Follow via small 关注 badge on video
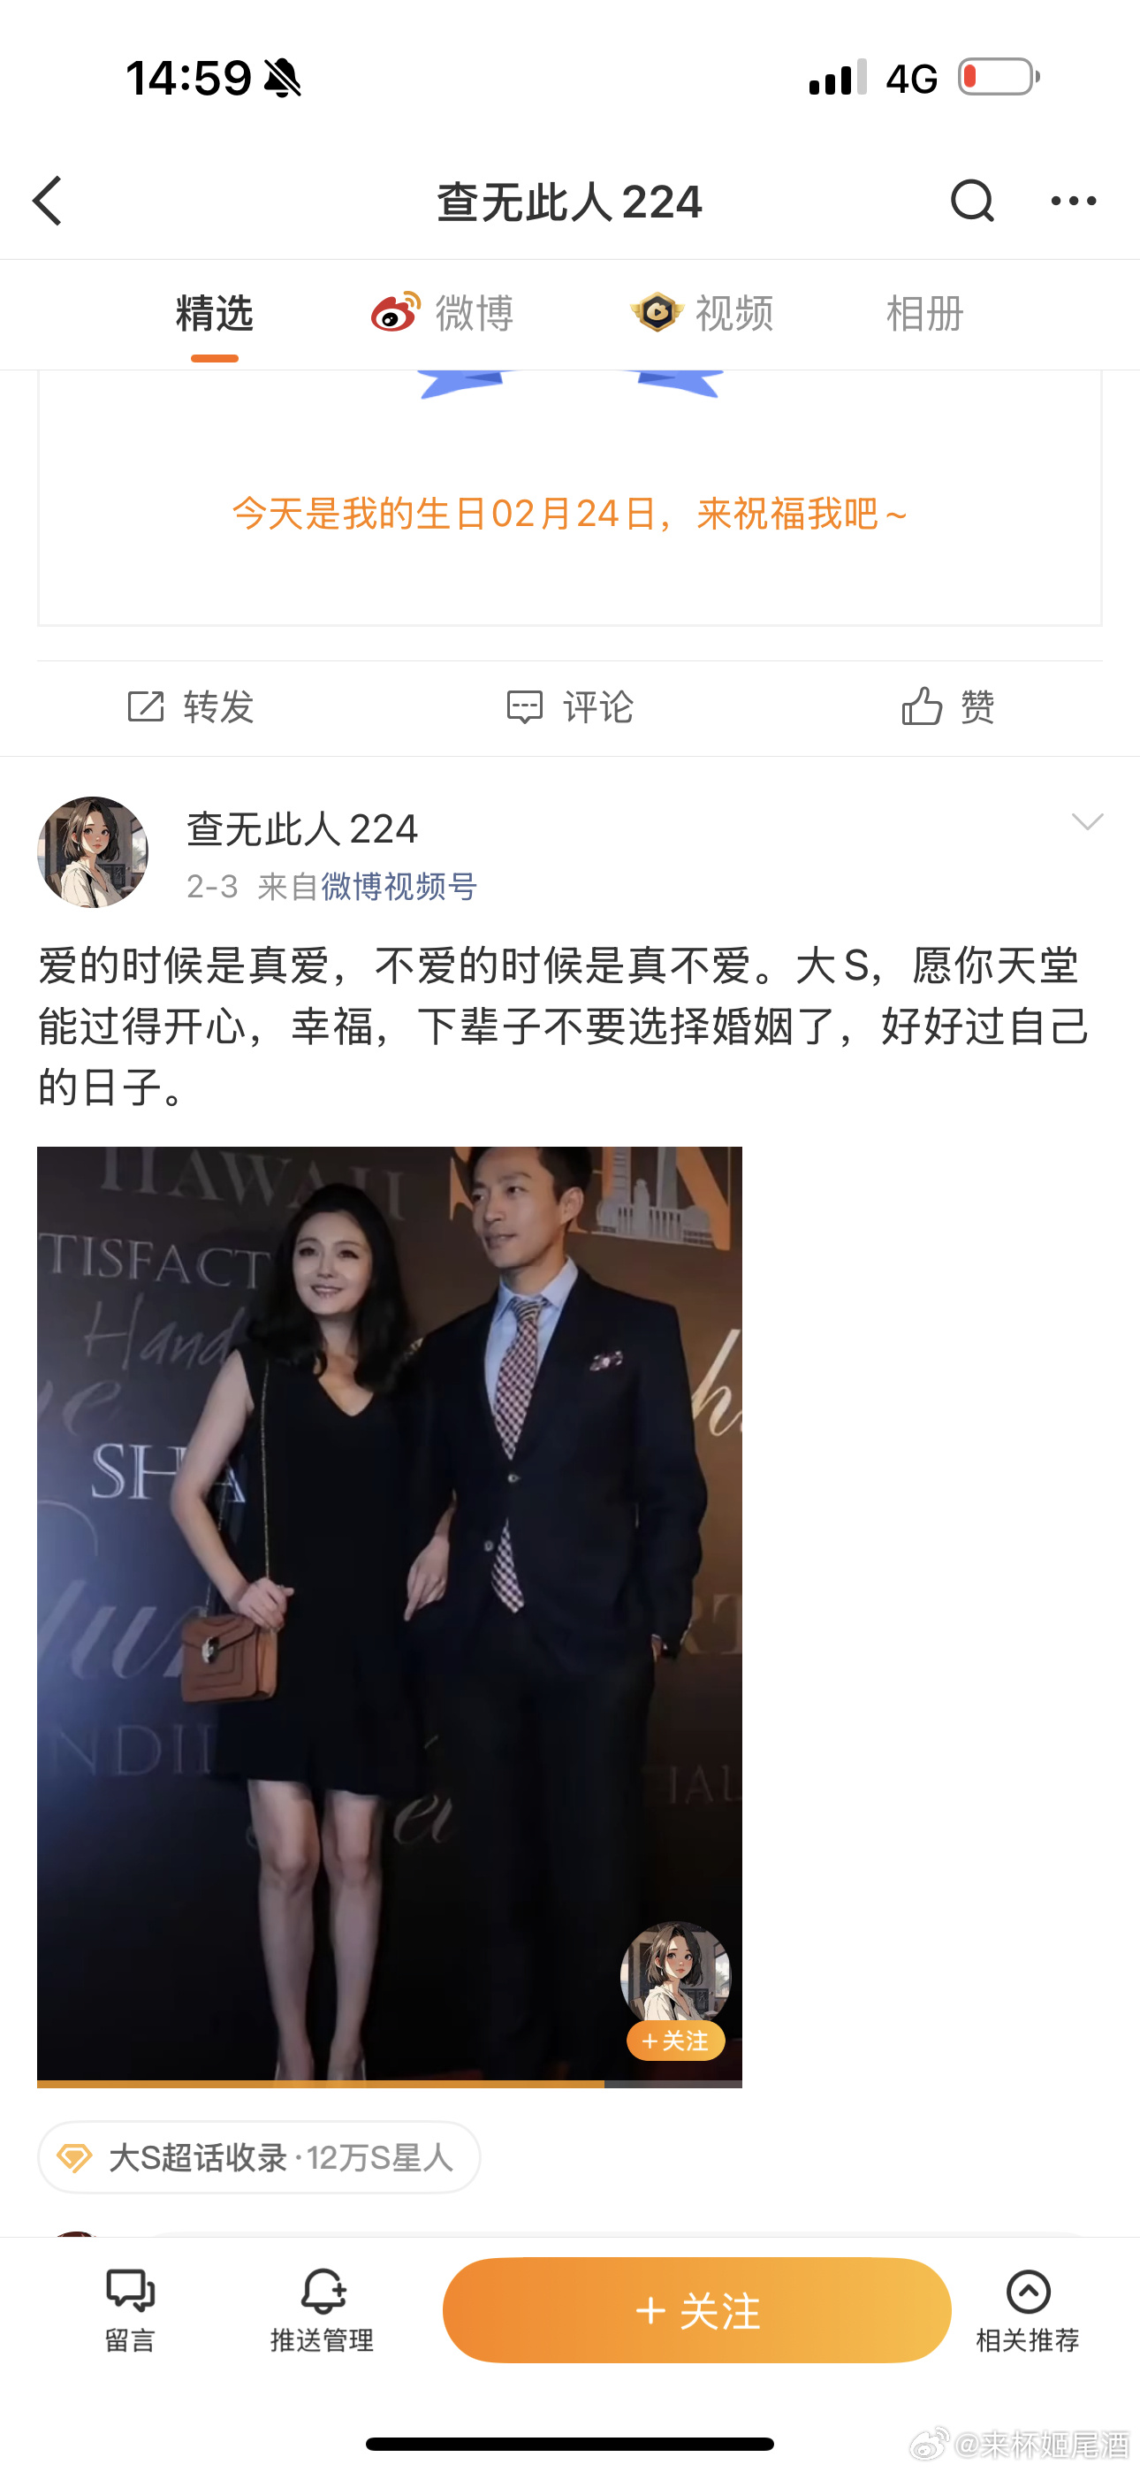 click(x=675, y=2041)
